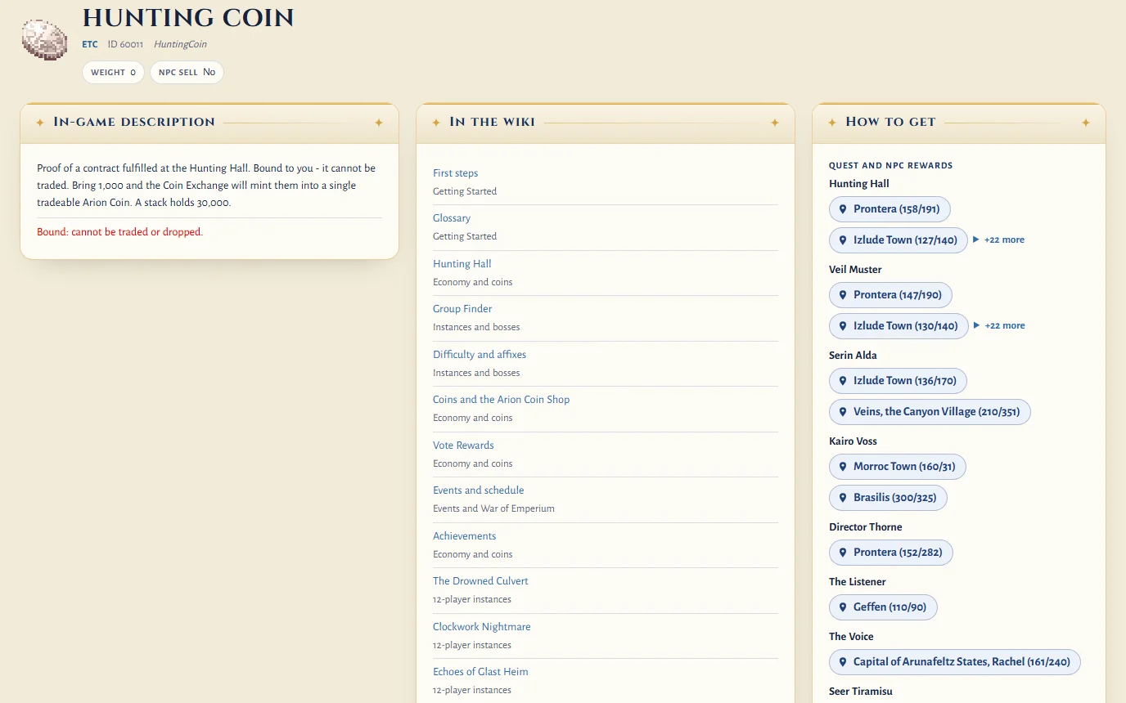Click the Hunting Coin item sprite icon
Image resolution: width=1126 pixels, height=703 pixels.
44,40
